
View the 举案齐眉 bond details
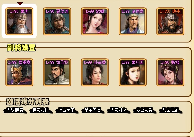93,110
